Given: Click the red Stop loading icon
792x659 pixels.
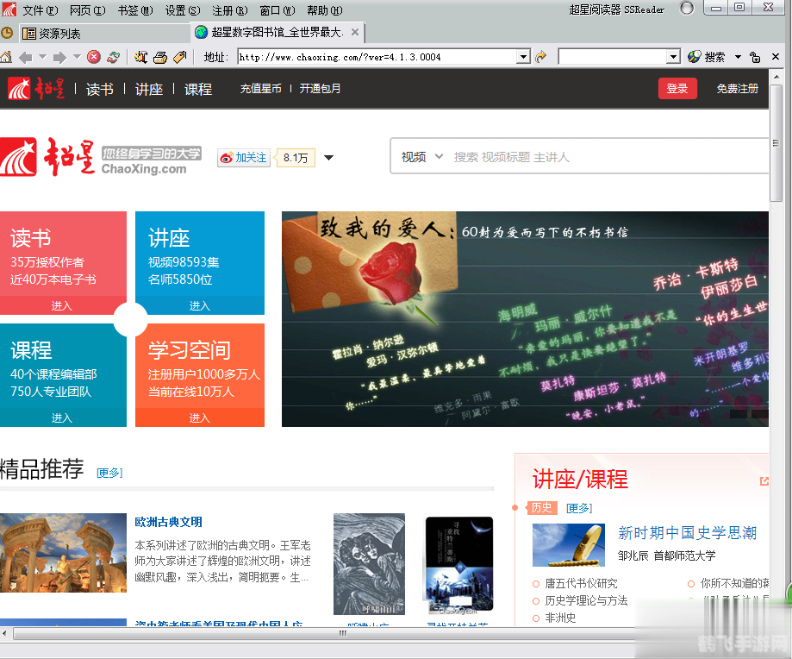Looking at the screenshot, I should pos(94,57).
